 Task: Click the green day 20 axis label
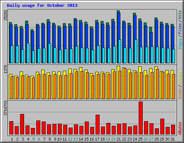(x=113, y=139)
